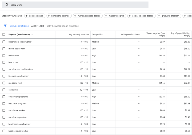Check 'becoming a social worker' row

coord(4,42)
